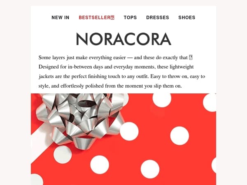Open the NEW IN navigation link
Screen dimensions: 247x185
click(61, 17)
